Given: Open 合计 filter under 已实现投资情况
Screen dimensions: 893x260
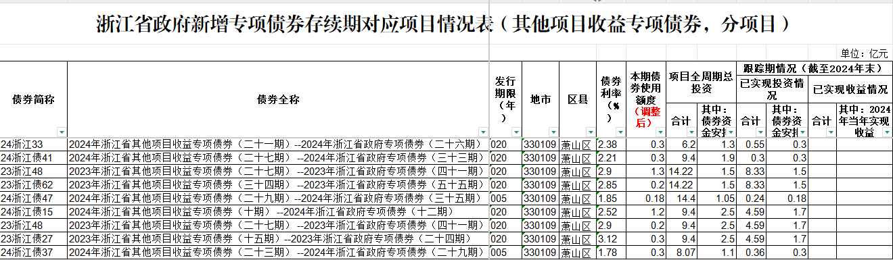Looking at the screenshot, I should [x=762, y=132].
